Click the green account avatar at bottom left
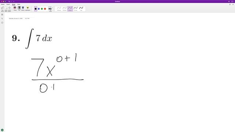Viewport: 235px width, 132px height. (x=2, y=130)
